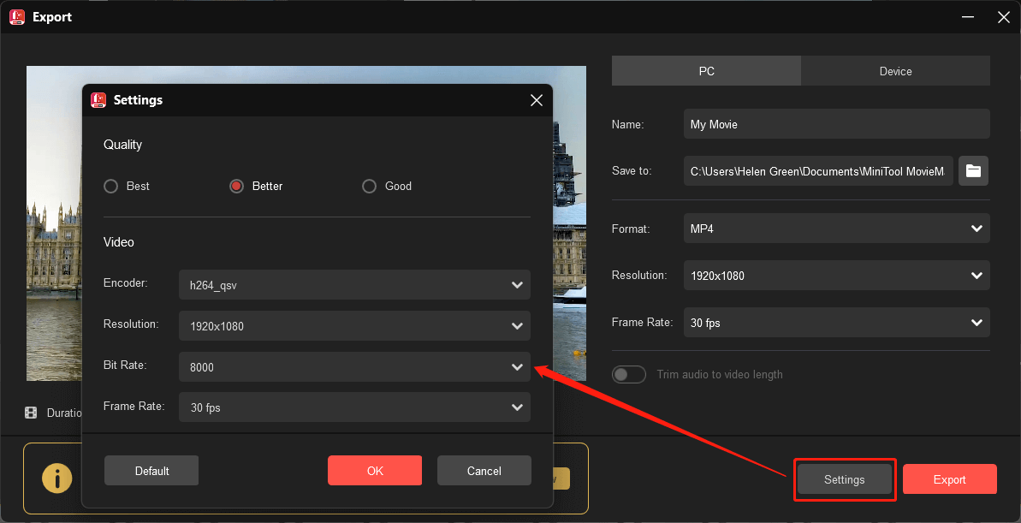Select the Better quality radio button
The width and height of the screenshot is (1021, 523).
pos(236,187)
